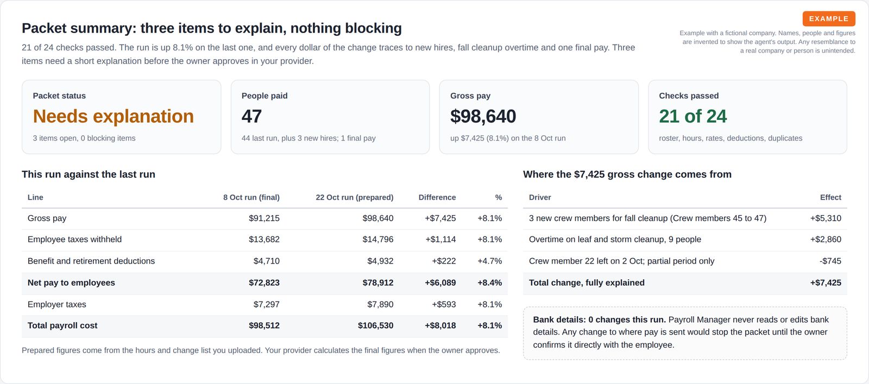Click 'Total change, fully explained' row label
Viewport: 869px width, 384px height.
[x=587, y=283]
